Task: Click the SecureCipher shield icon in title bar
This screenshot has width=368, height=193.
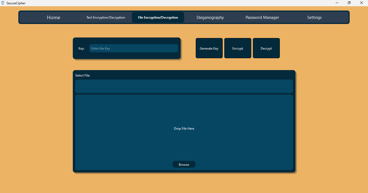Action: click(3, 3)
